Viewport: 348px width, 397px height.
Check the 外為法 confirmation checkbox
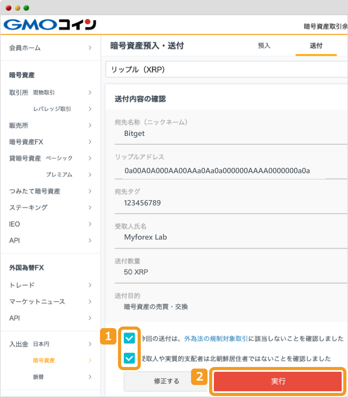(129, 338)
